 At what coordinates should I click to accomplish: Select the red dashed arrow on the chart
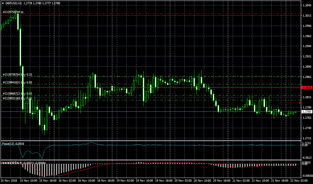(289, 103)
